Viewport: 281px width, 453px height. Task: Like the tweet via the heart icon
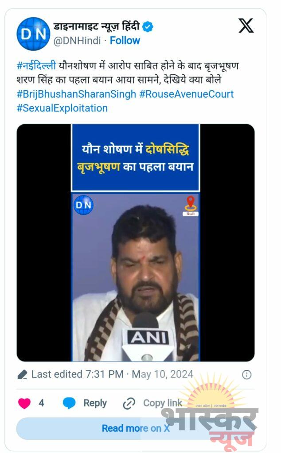24,403
